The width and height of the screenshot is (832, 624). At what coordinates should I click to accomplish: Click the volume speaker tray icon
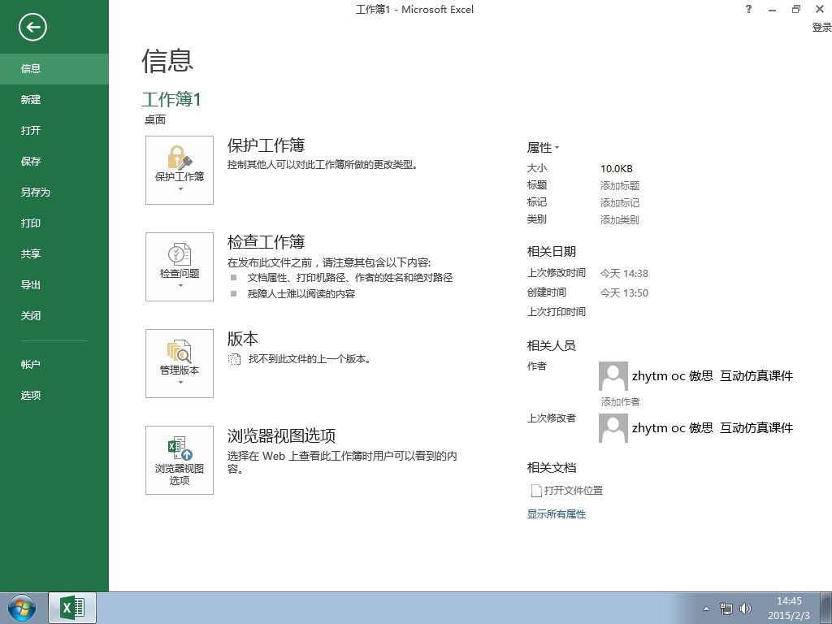[x=746, y=609]
